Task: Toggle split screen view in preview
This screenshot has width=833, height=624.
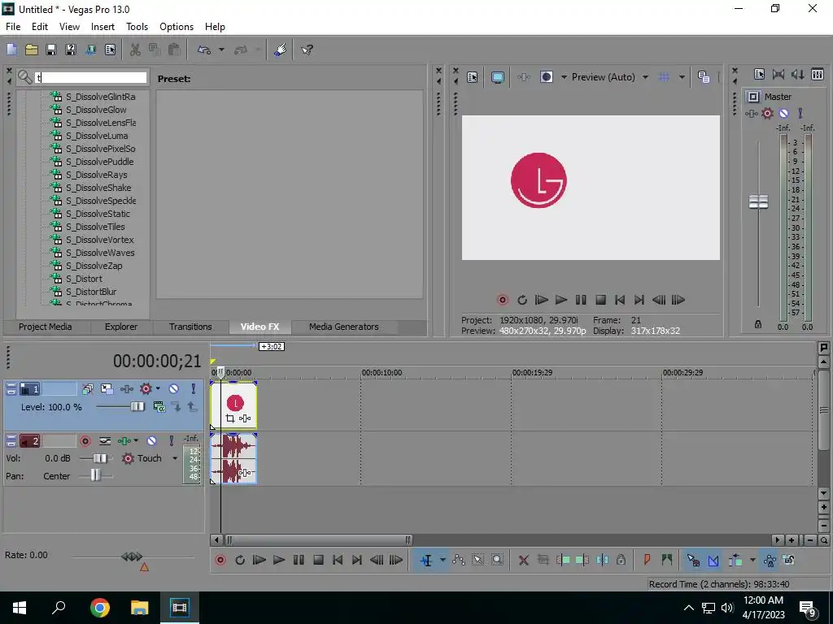Action: click(x=547, y=77)
